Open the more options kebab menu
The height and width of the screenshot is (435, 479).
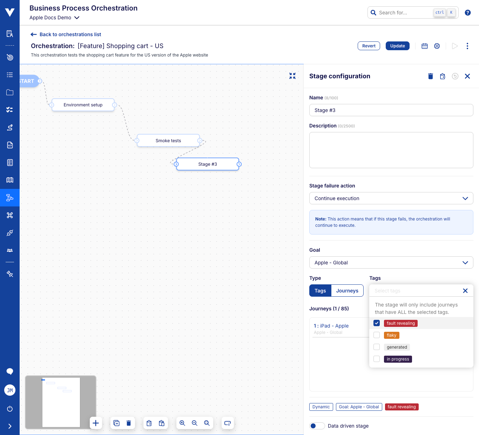click(467, 46)
